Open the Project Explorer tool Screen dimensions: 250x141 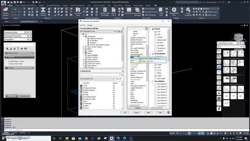click(x=5, y=11)
